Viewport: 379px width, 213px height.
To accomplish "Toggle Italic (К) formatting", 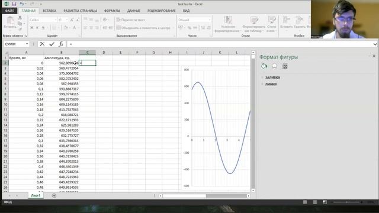I will [37, 28].
